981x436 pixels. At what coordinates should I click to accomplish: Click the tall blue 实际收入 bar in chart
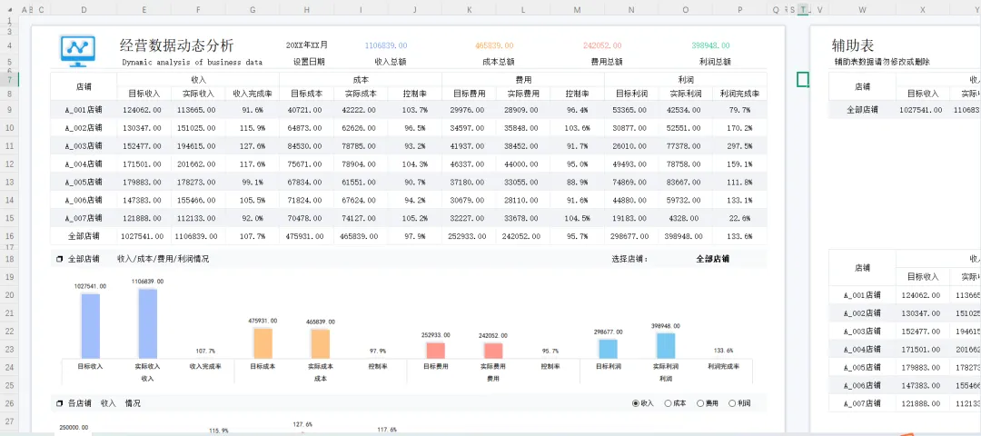(148, 323)
